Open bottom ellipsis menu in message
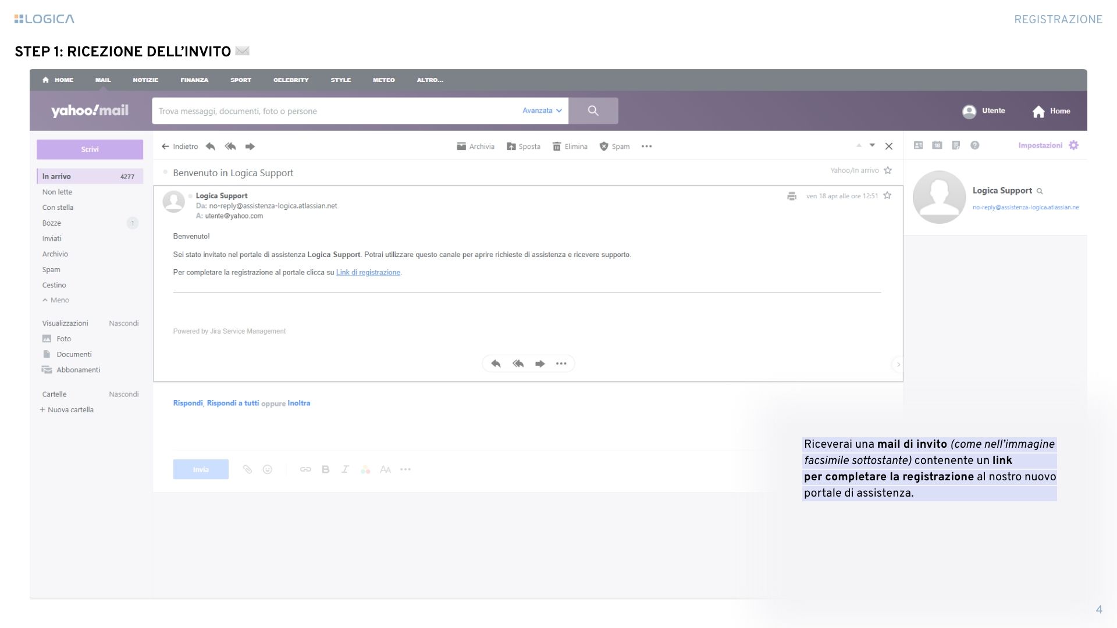The image size is (1117, 628). [x=561, y=363]
